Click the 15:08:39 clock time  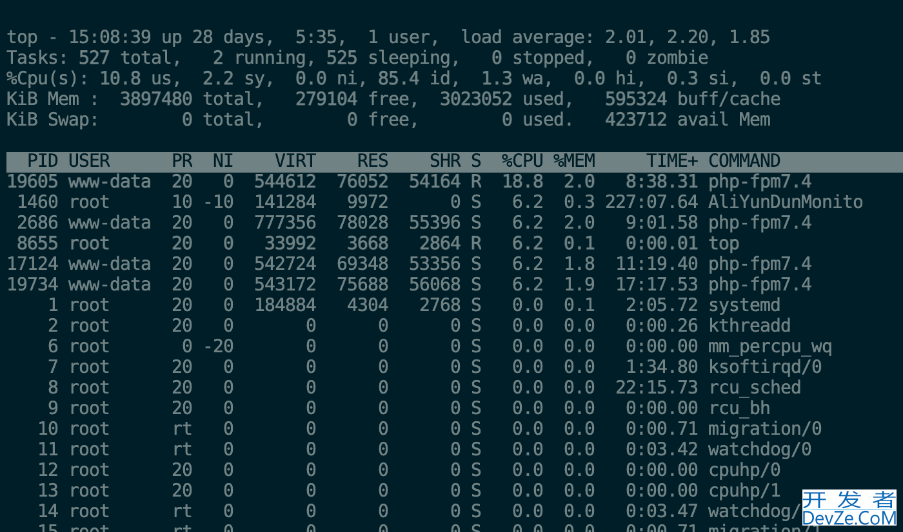pos(110,37)
